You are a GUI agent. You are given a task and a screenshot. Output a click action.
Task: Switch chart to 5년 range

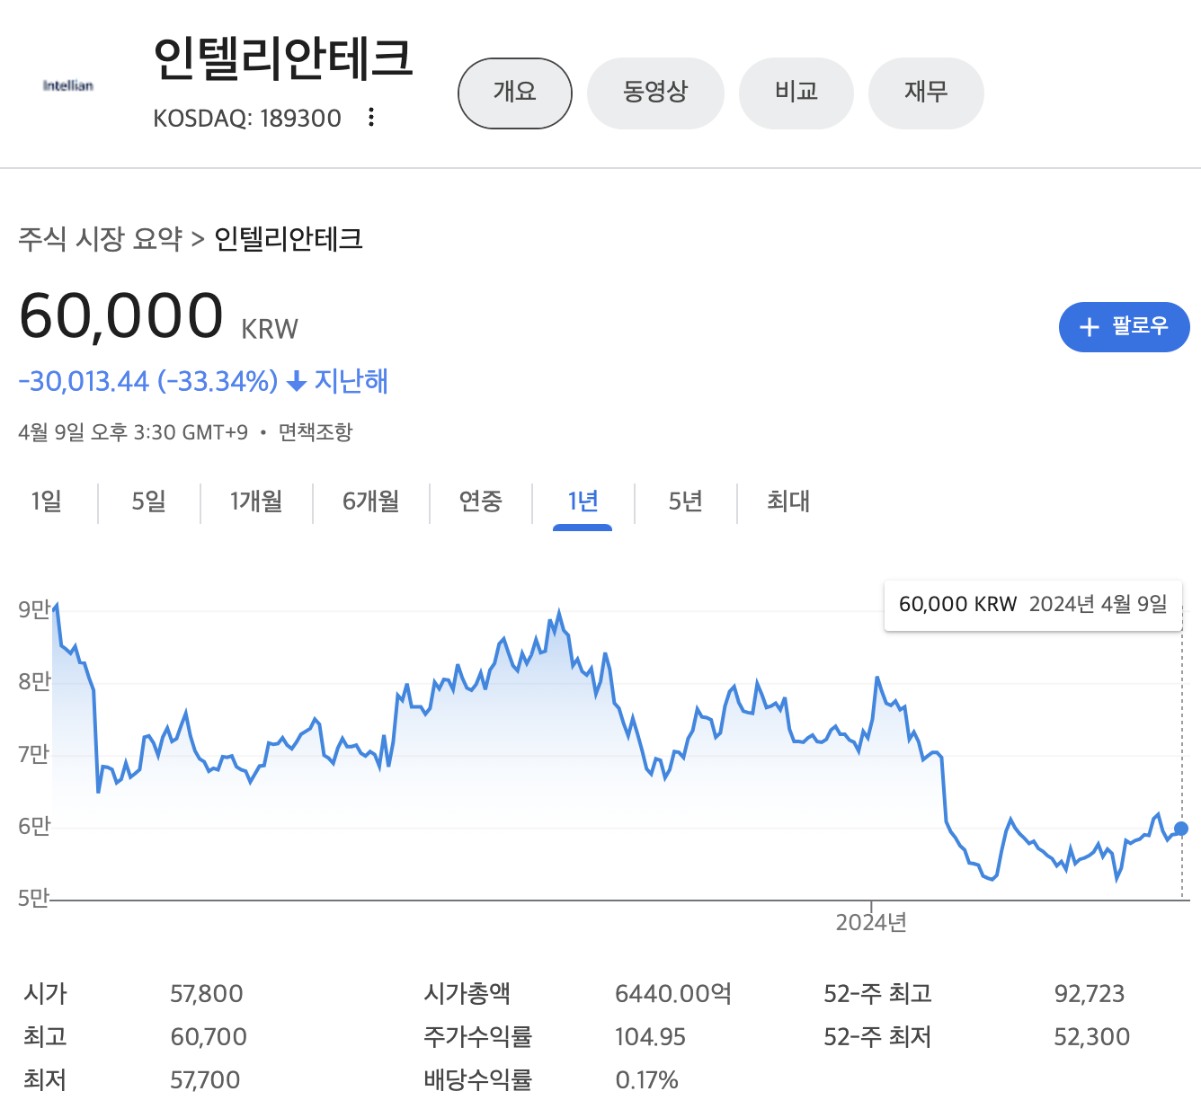(x=686, y=501)
